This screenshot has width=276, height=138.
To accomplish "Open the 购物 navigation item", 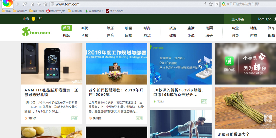I will [x=253, y=36].
